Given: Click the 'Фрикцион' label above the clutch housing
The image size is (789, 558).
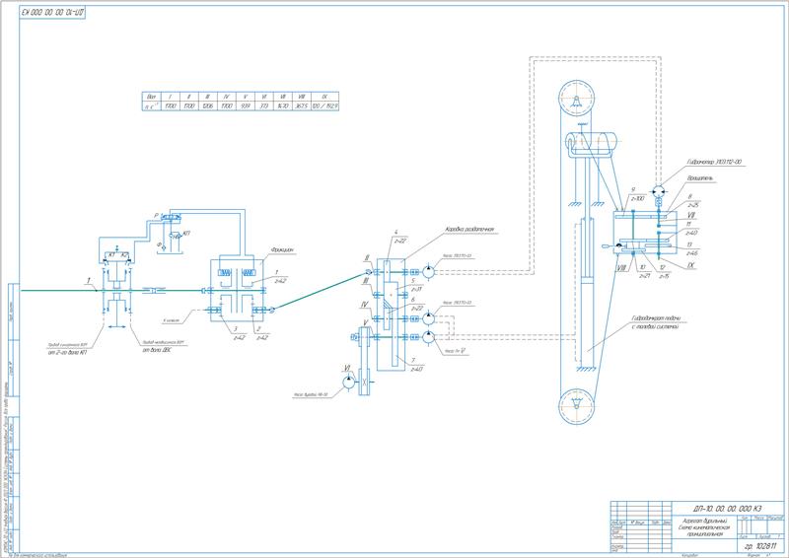Looking at the screenshot, I should click(282, 249).
